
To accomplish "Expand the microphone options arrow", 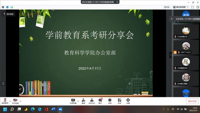I will point(10,101).
